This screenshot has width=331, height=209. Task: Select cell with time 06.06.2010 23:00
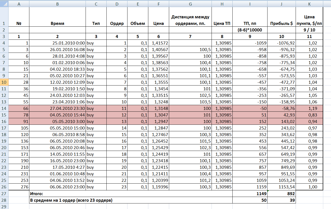pyautogui.click(x=57, y=187)
